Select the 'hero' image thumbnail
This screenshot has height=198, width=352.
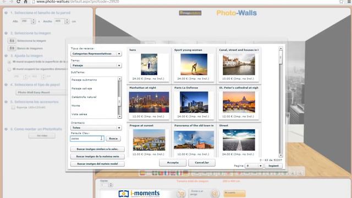point(149,64)
